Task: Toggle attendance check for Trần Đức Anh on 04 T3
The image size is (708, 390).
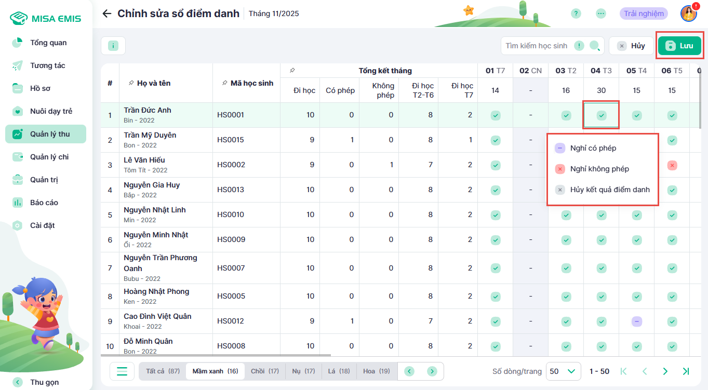Action: pyautogui.click(x=601, y=115)
